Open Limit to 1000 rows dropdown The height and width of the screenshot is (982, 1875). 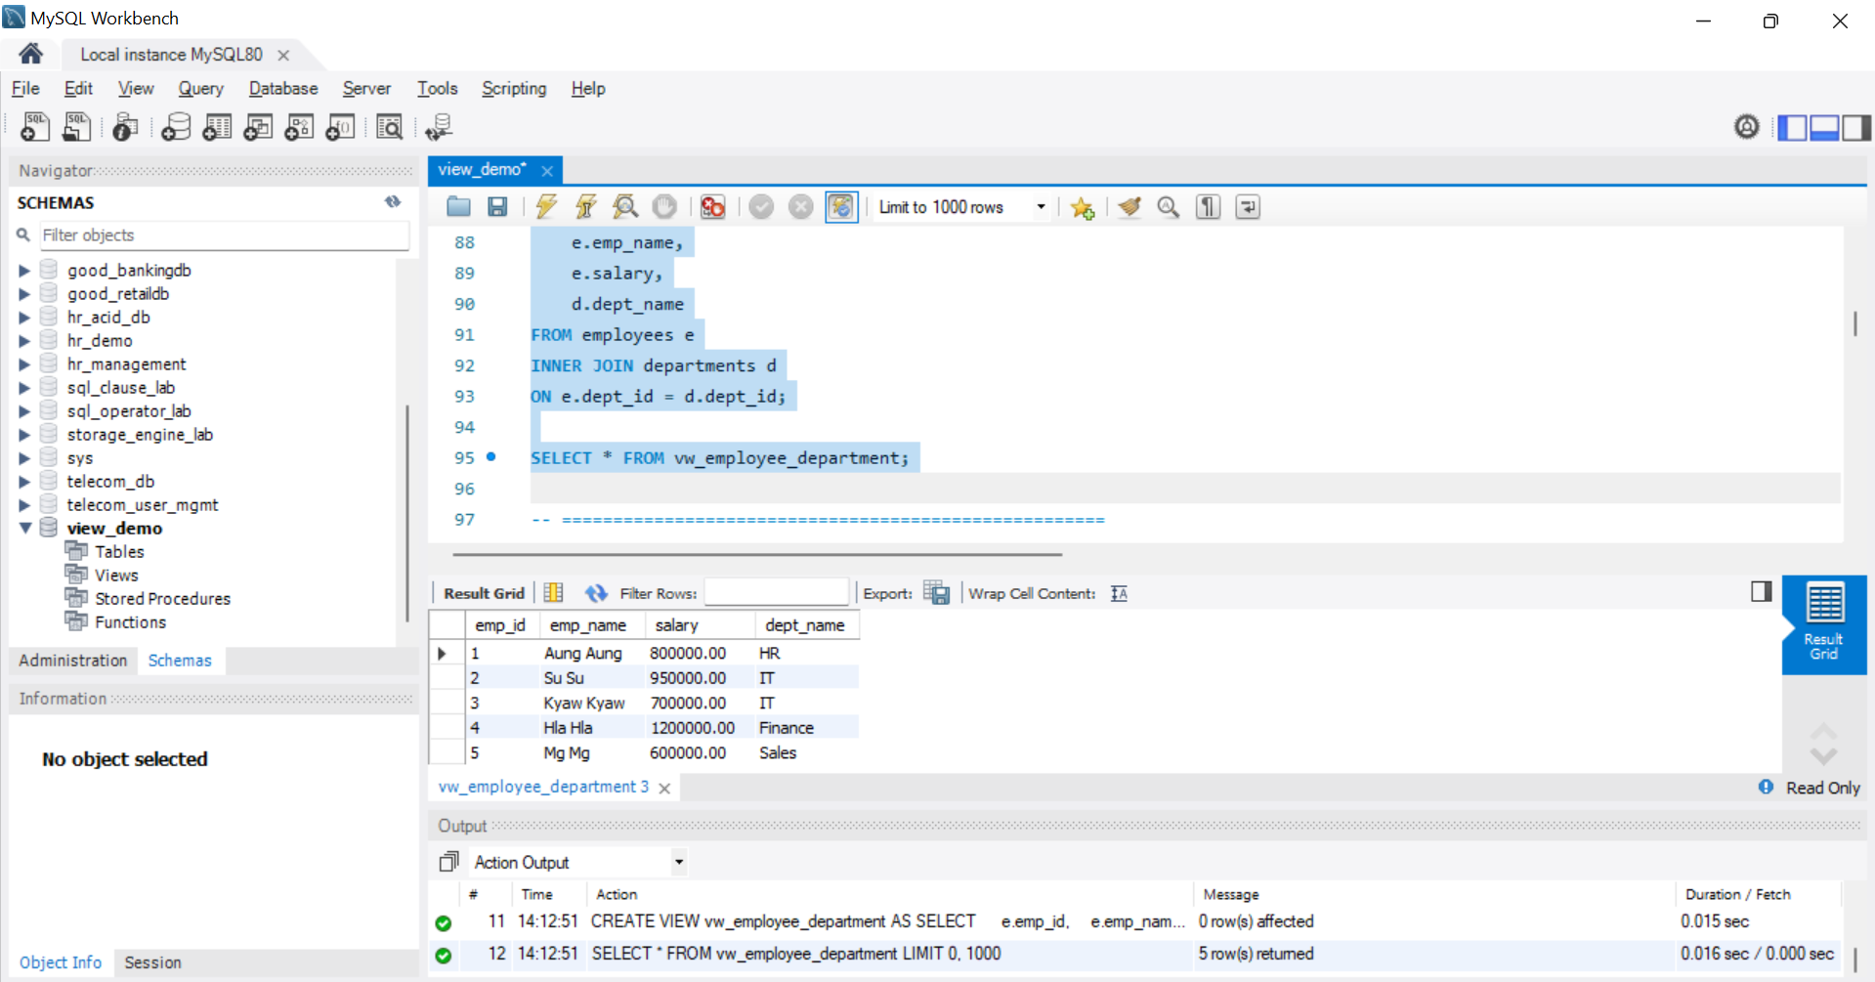click(x=1041, y=207)
